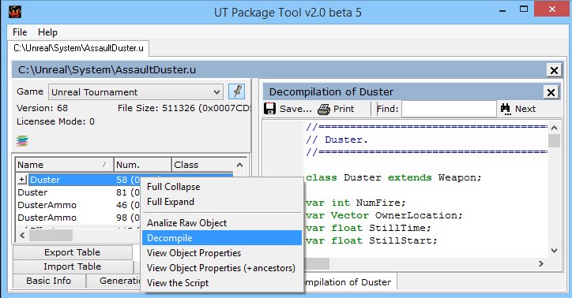Click the code view scroll down arrow

[554, 251]
